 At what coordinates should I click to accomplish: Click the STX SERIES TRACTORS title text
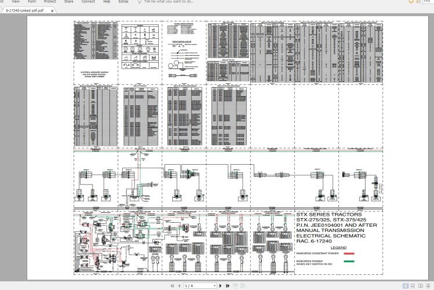point(329,215)
